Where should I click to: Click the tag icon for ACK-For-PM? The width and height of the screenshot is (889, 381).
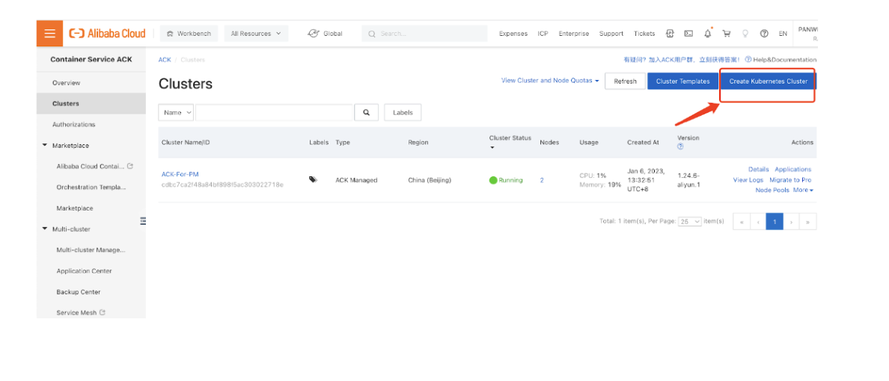pos(313,180)
